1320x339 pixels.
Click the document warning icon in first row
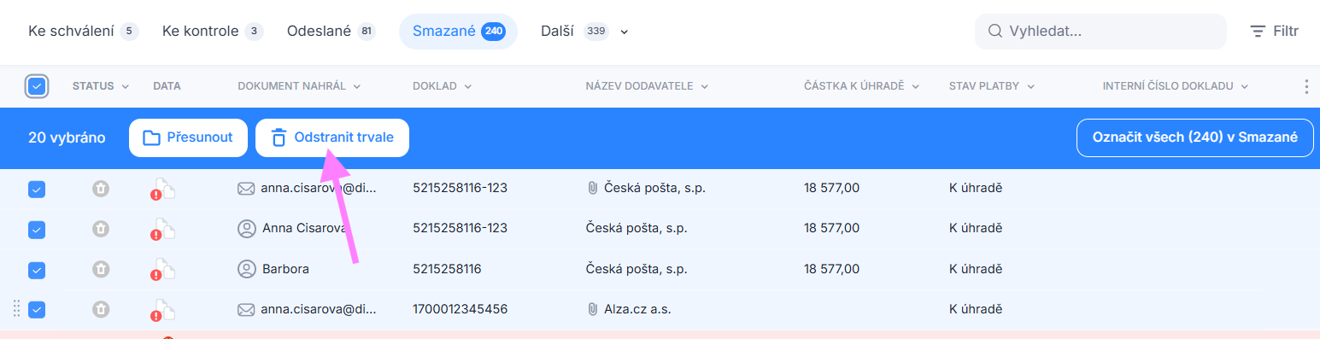(x=162, y=190)
